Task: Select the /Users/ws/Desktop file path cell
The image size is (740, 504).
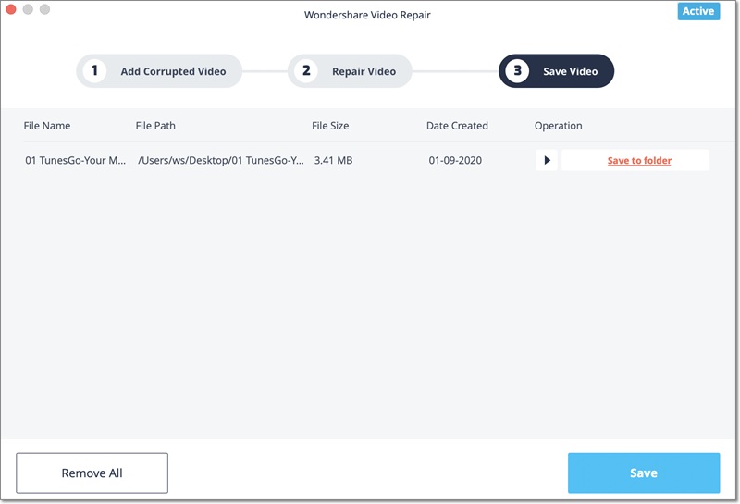Action: pyautogui.click(x=221, y=161)
